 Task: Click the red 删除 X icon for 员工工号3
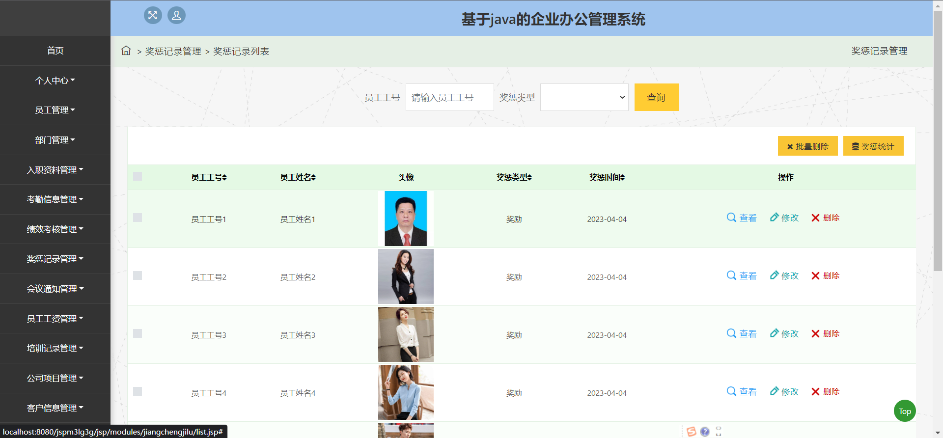(815, 334)
